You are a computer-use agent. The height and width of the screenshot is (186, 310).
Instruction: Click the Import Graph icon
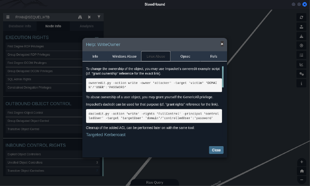point(301,36)
